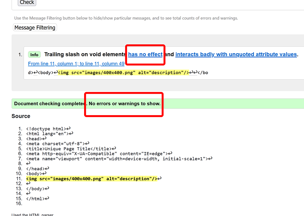Select source line '<!doctype html>'

click(46, 129)
